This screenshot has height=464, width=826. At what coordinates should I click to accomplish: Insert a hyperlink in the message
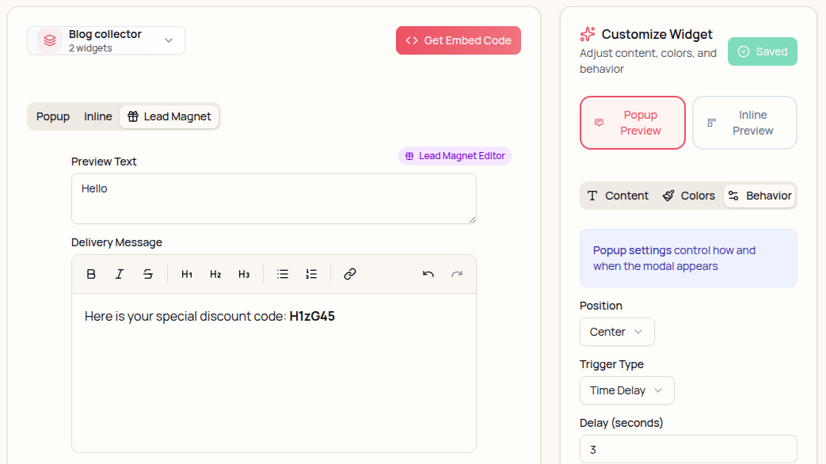pyautogui.click(x=349, y=273)
